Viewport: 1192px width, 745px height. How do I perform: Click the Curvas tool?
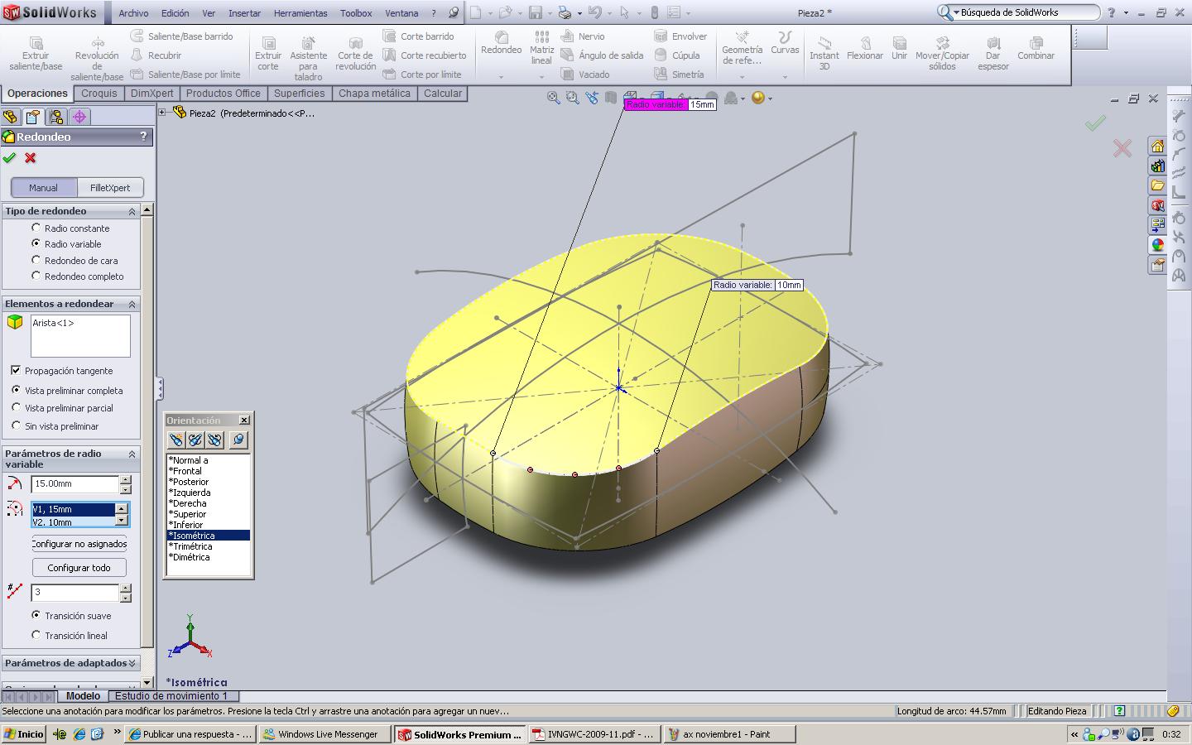tap(785, 43)
